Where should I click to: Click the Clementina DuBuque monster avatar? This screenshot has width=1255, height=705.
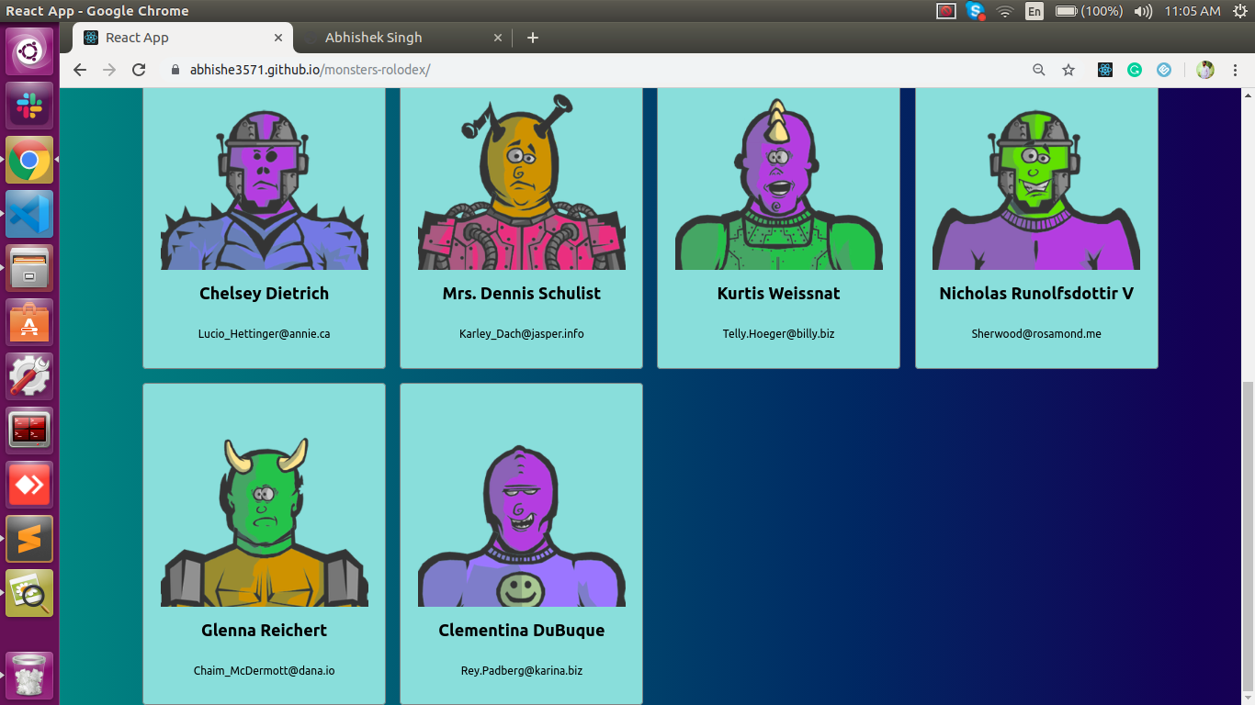(x=522, y=525)
